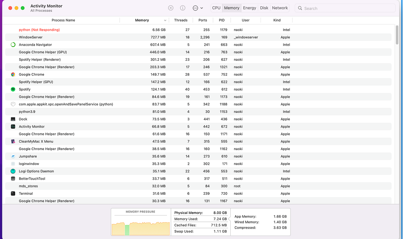Sort processes by the PID column
This screenshot has width=403, height=239.
(x=222, y=20)
